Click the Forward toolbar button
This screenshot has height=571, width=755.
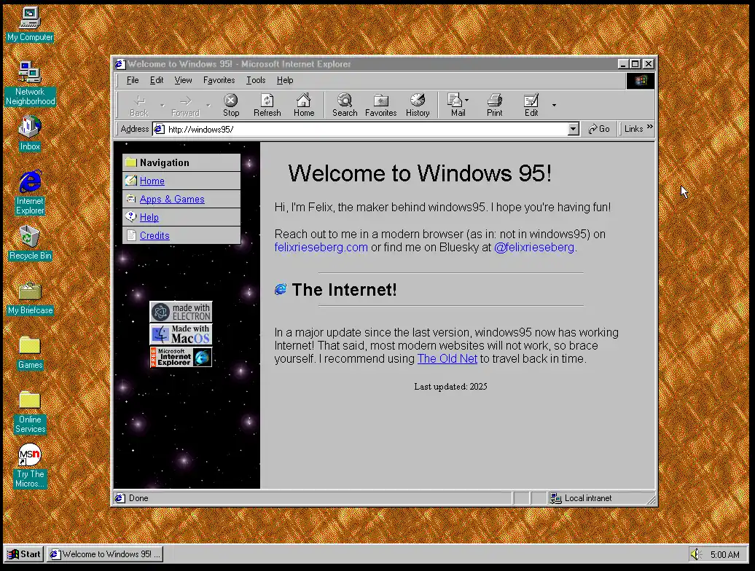tap(185, 106)
